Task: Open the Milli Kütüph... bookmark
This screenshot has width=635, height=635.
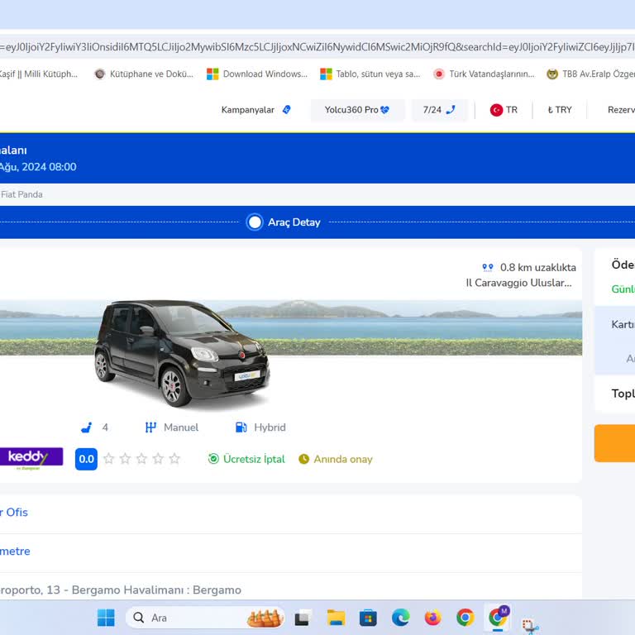Action: pos(39,74)
